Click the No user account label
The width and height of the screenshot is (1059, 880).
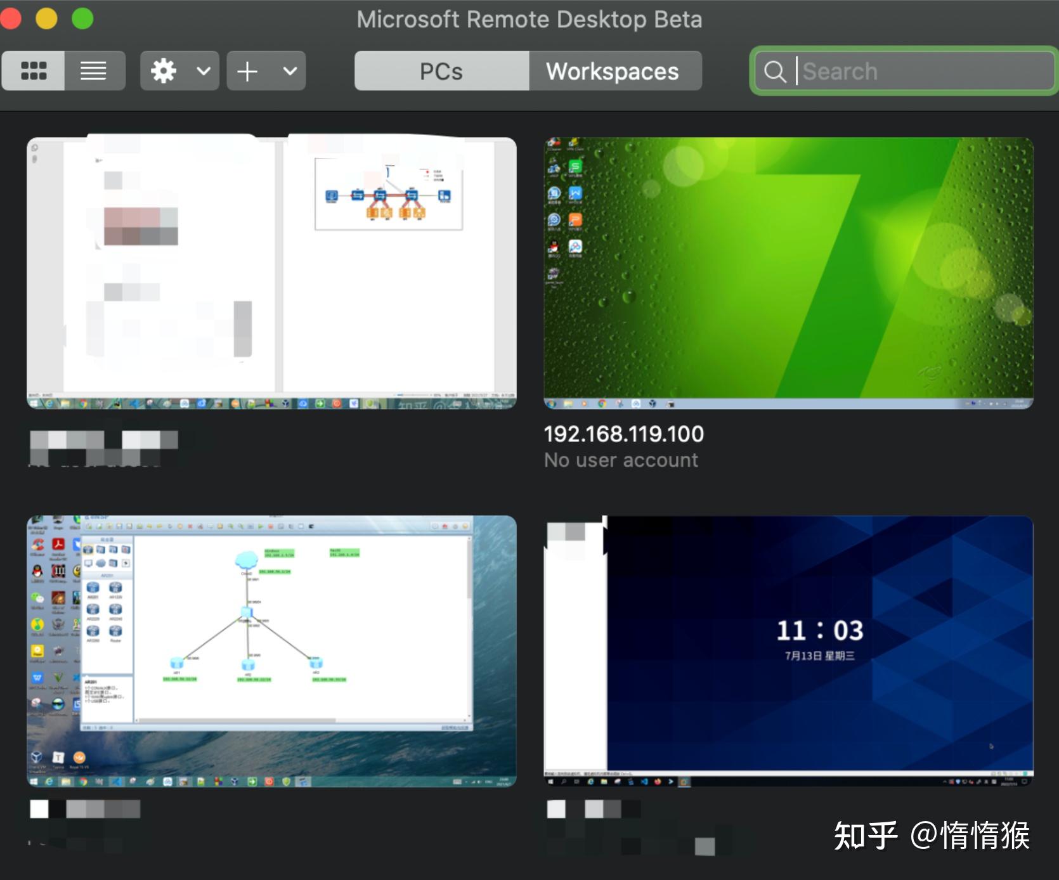pyautogui.click(x=621, y=460)
